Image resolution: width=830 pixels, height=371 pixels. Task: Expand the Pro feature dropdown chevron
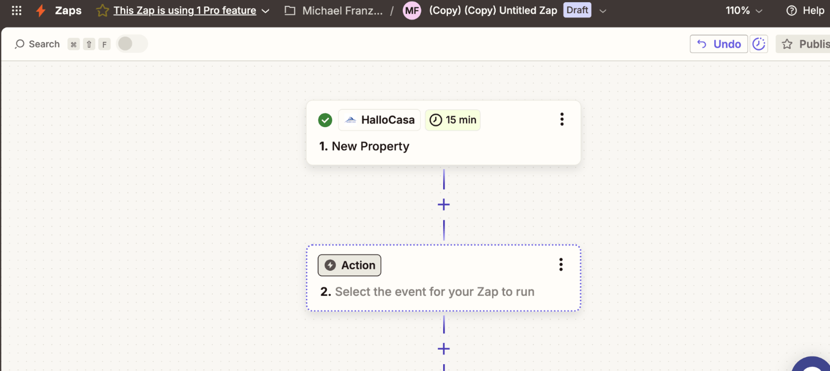coord(266,11)
